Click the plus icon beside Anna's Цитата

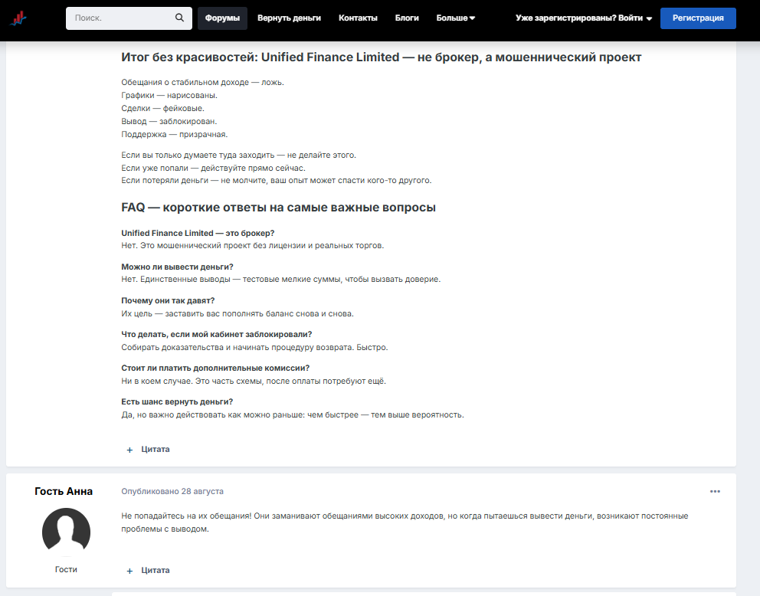pos(129,571)
